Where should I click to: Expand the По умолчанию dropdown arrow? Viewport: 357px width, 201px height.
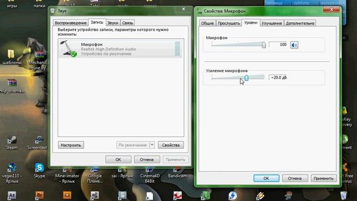pyautogui.click(x=152, y=145)
